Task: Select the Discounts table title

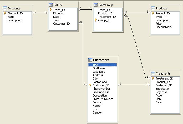Action: 14,8
